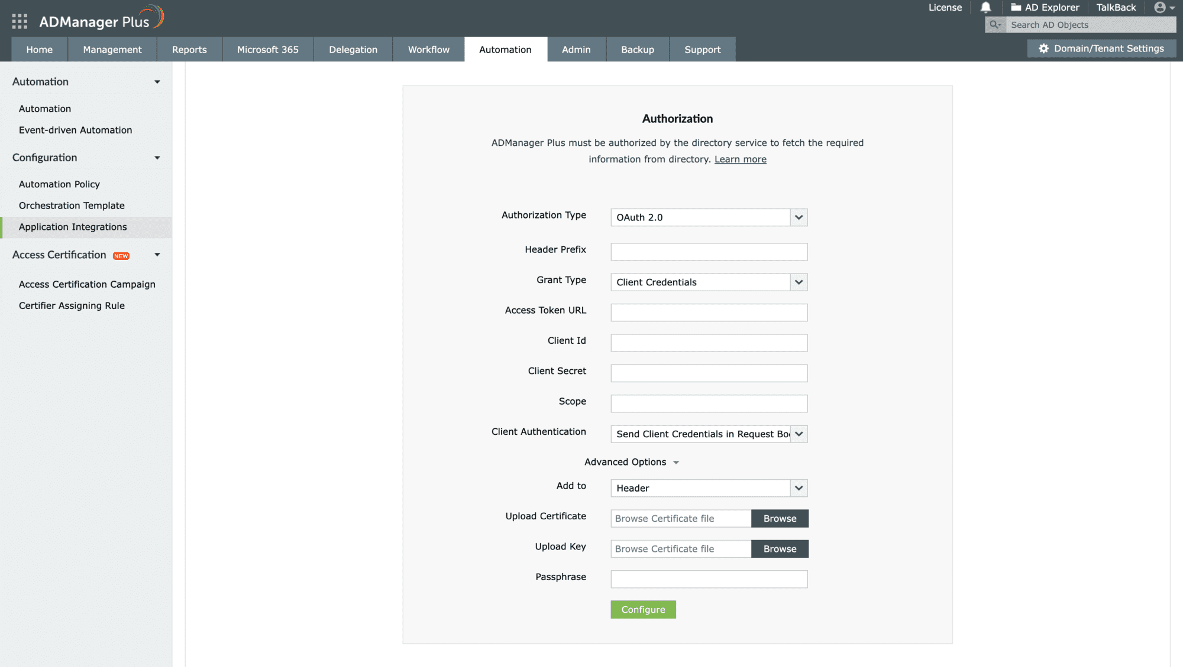This screenshot has height=667, width=1183.
Task: Click the ADManager Plus logo
Action: tap(101, 19)
